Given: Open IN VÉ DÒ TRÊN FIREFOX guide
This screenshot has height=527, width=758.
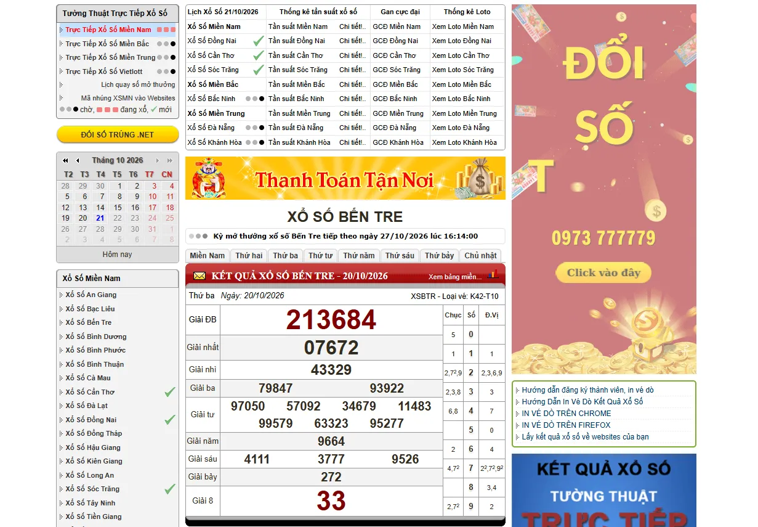Looking at the screenshot, I should 566,425.
